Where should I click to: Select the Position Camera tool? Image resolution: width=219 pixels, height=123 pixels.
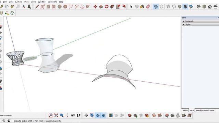click(x=67, y=115)
